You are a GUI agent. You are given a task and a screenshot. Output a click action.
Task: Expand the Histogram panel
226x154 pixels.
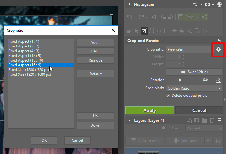[x=130, y=4]
